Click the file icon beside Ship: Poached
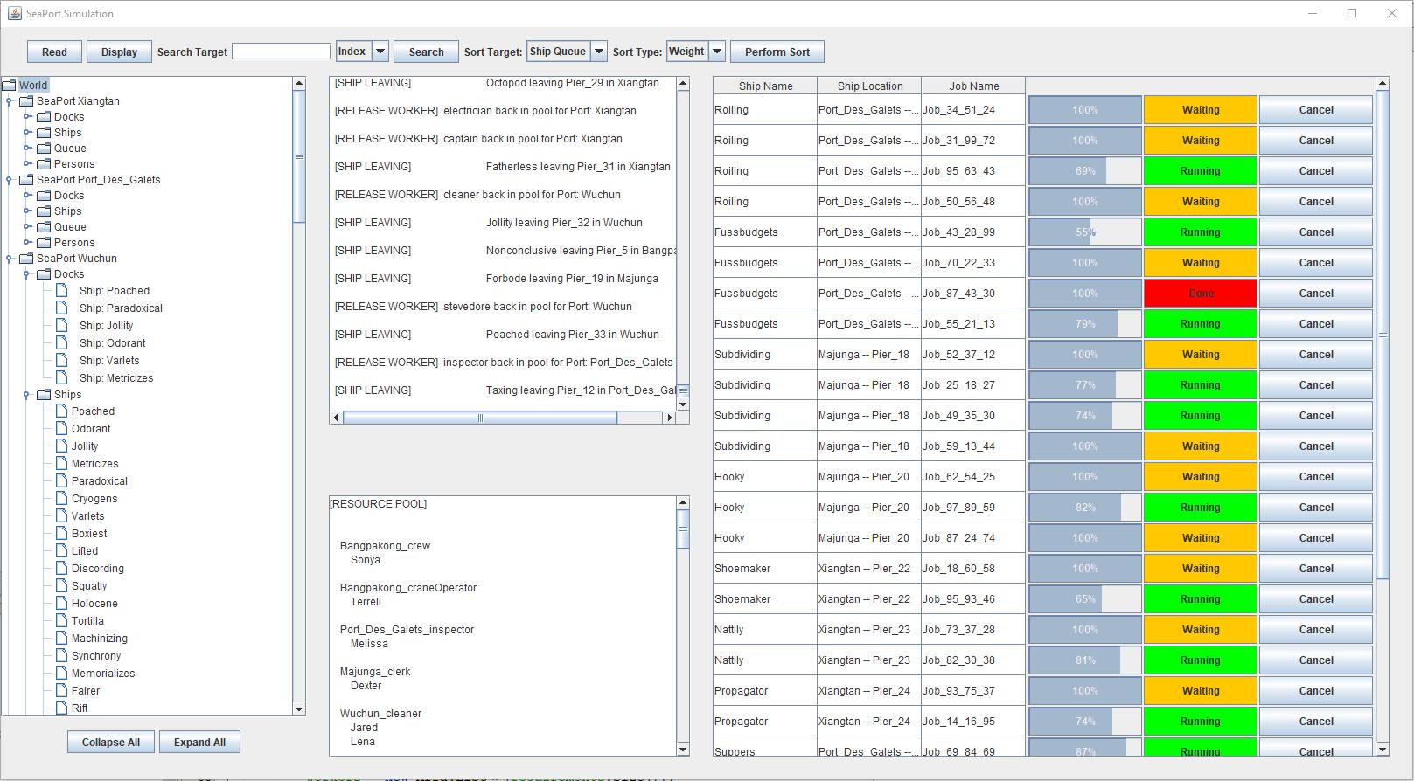Image resolution: width=1414 pixels, height=781 pixels. (x=62, y=290)
